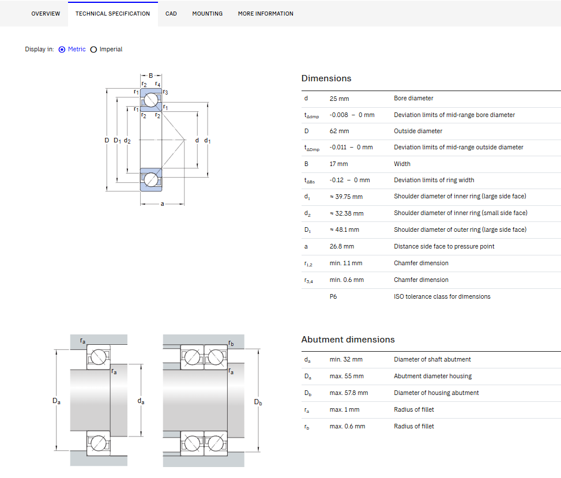Click 'Diameter of shaft abutment' text
The image size is (561, 478).
click(432, 360)
